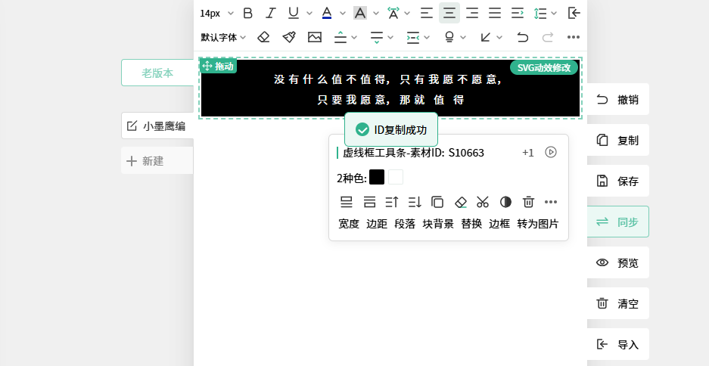This screenshot has width=709, height=366.
Task: Click the 新建 new button
Action: pyautogui.click(x=157, y=160)
